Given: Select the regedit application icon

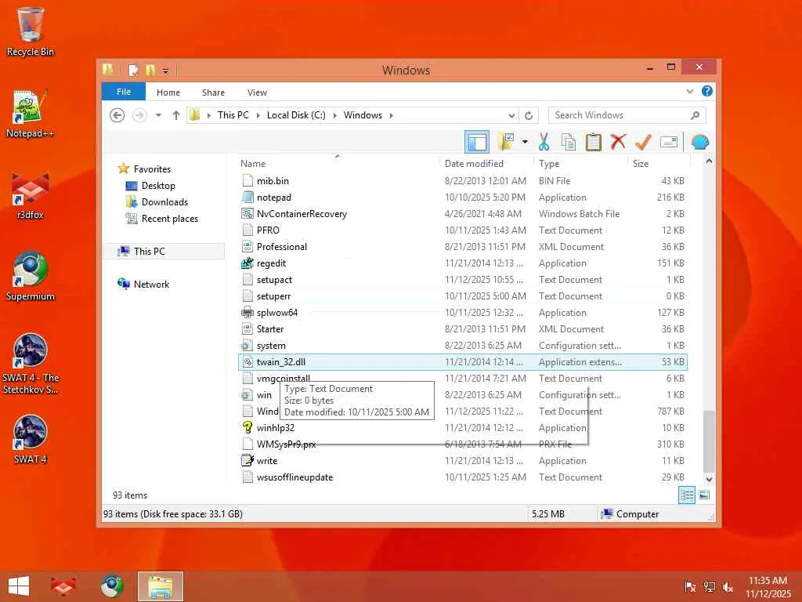Looking at the screenshot, I should [x=247, y=263].
